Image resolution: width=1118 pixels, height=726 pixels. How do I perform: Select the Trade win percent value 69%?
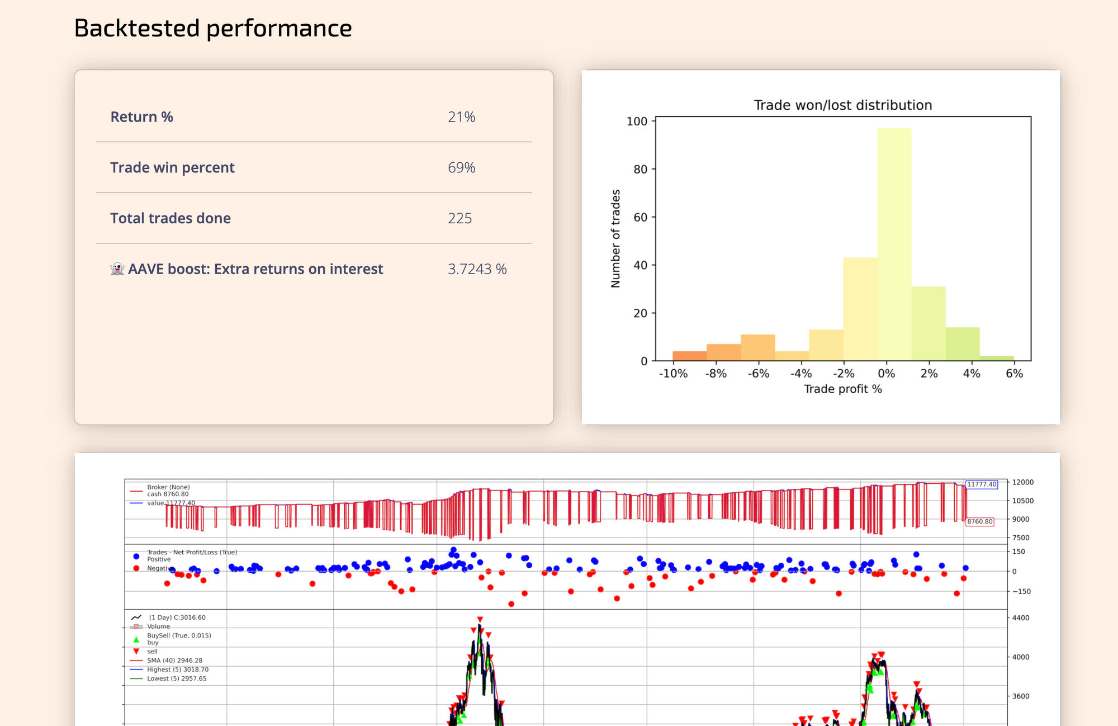tap(461, 168)
